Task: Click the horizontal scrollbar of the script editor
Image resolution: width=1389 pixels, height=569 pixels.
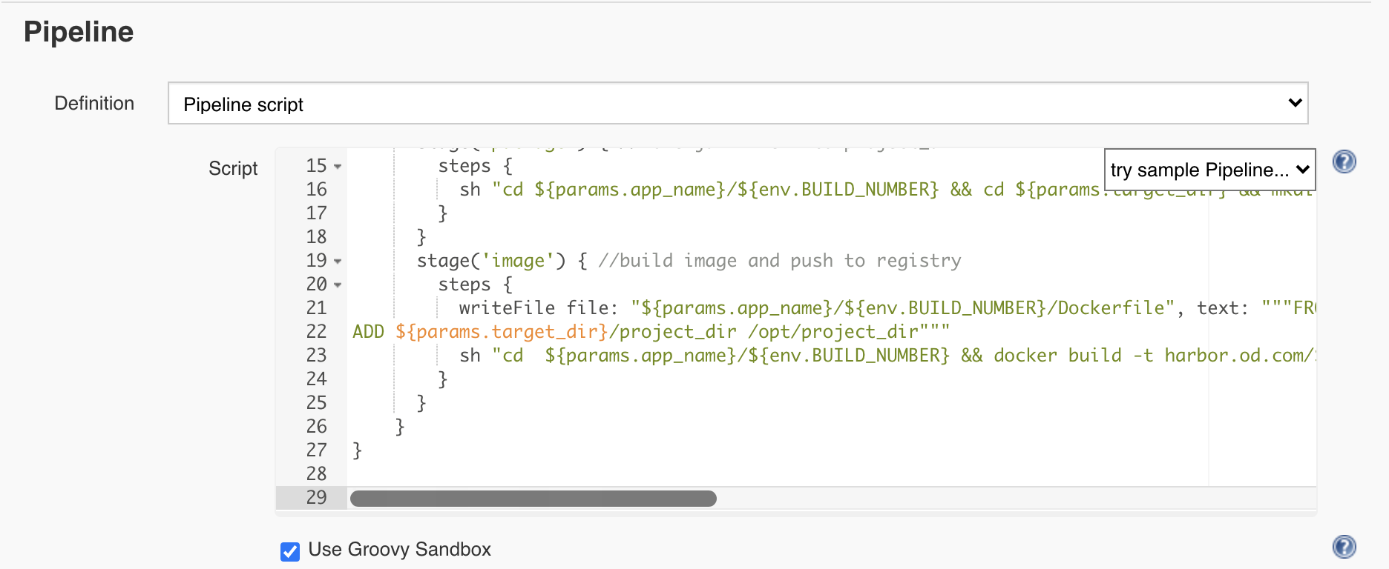Action: click(x=533, y=499)
